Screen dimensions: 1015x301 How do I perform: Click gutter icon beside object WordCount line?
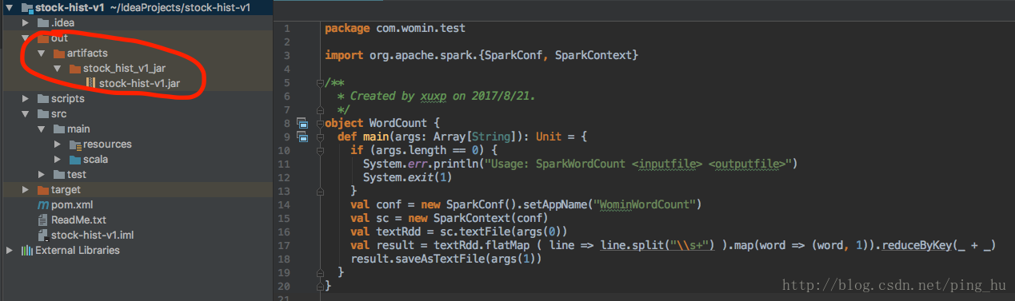(x=302, y=123)
